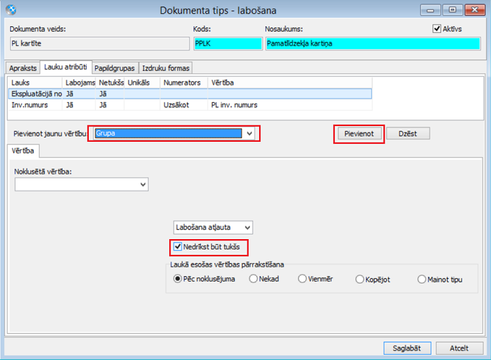Viewport: 491px width, 360px height.
Task: Click the Vērtība sub-tab
Action: 23,151
